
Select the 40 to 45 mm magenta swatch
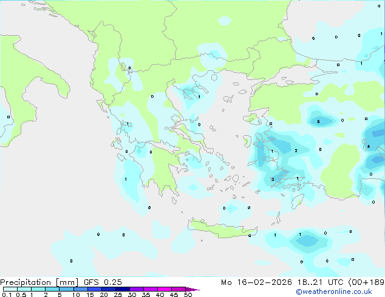click(x=165, y=289)
